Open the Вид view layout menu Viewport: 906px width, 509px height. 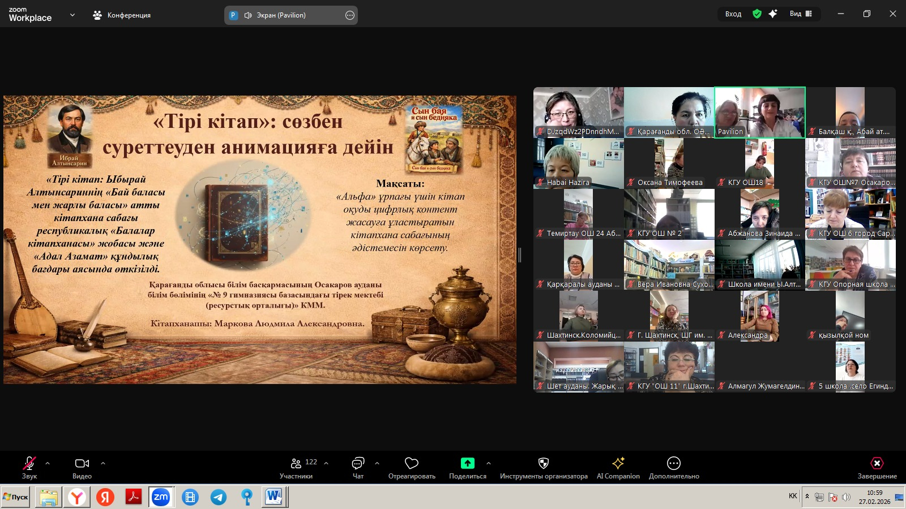[801, 14]
